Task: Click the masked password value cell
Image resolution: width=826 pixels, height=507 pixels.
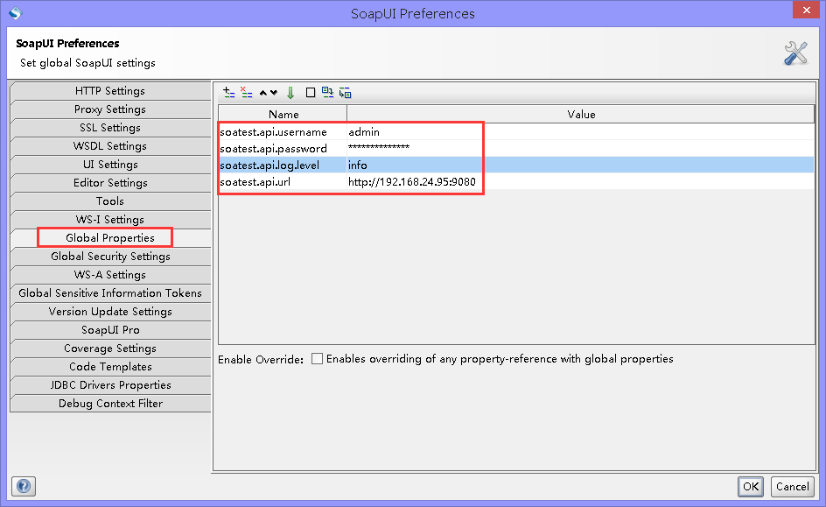Action: click(x=580, y=149)
